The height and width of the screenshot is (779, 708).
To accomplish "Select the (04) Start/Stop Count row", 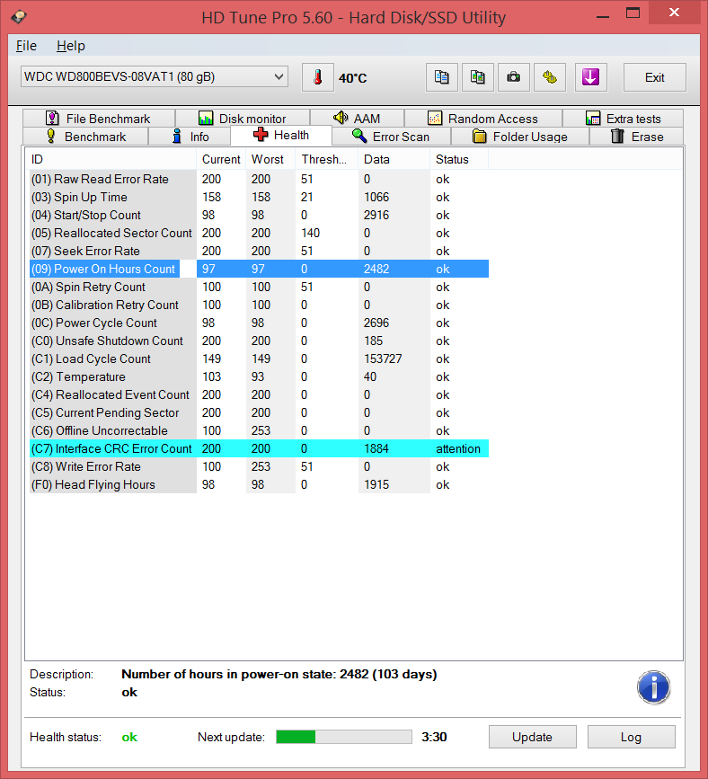I will coord(259,215).
